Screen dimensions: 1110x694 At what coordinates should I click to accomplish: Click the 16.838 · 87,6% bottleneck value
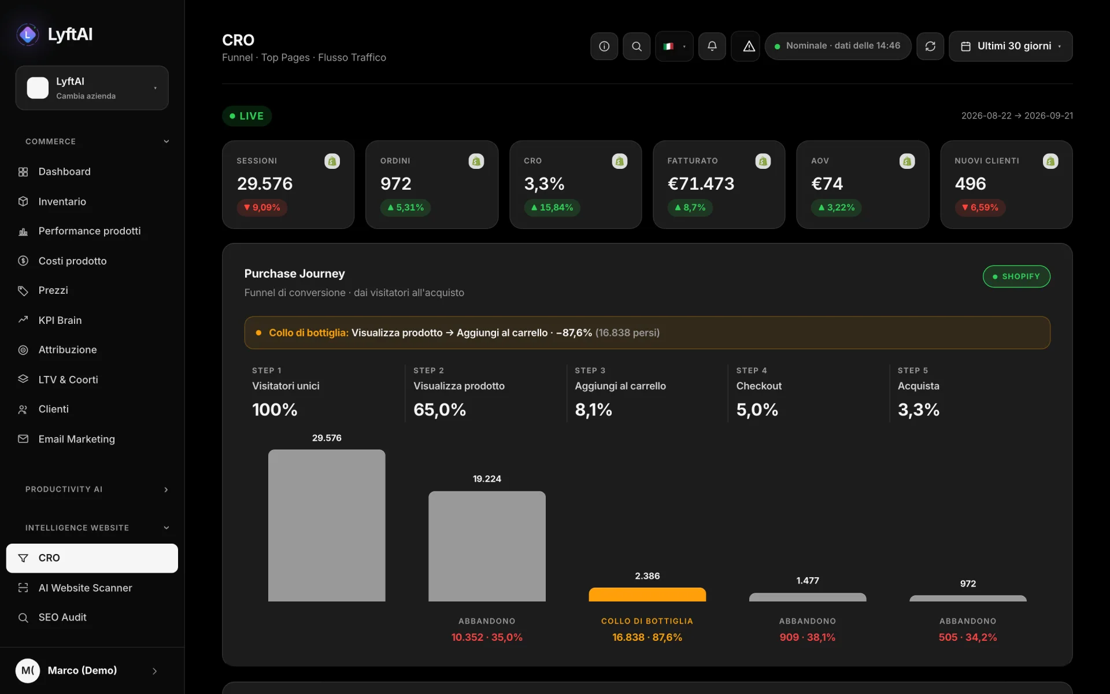click(x=647, y=637)
